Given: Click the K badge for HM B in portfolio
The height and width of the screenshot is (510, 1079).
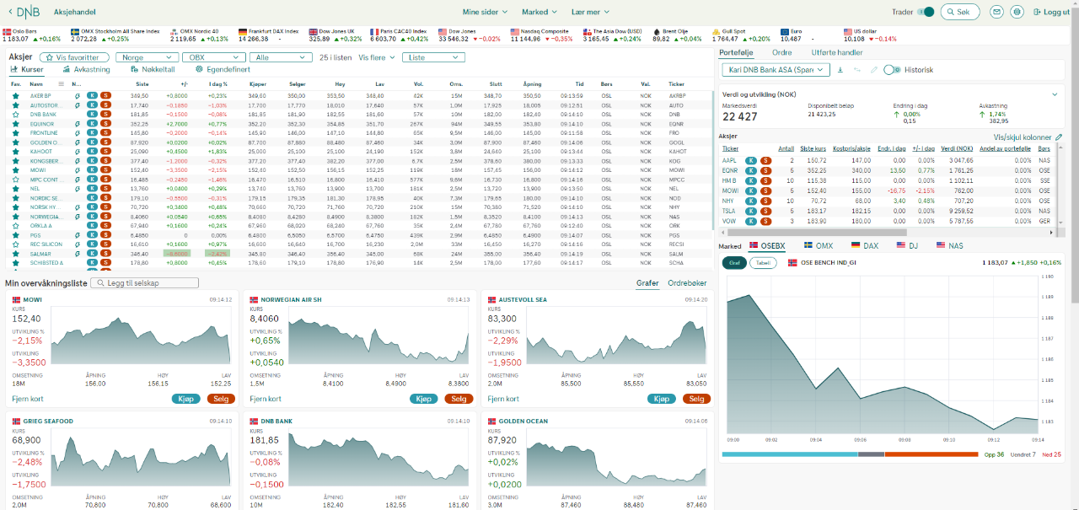Looking at the screenshot, I should point(750,180).
